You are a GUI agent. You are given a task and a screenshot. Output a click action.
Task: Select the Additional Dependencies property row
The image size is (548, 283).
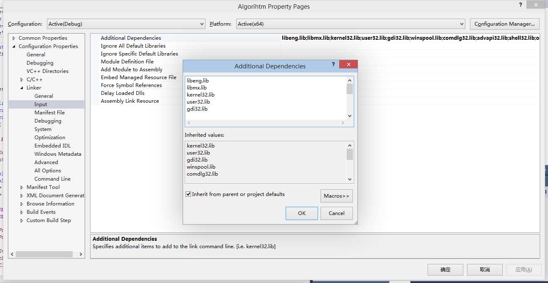click(315, 38)
